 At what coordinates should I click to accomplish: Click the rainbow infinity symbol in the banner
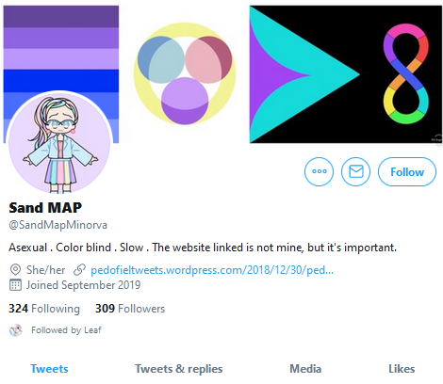coord(406,73)
